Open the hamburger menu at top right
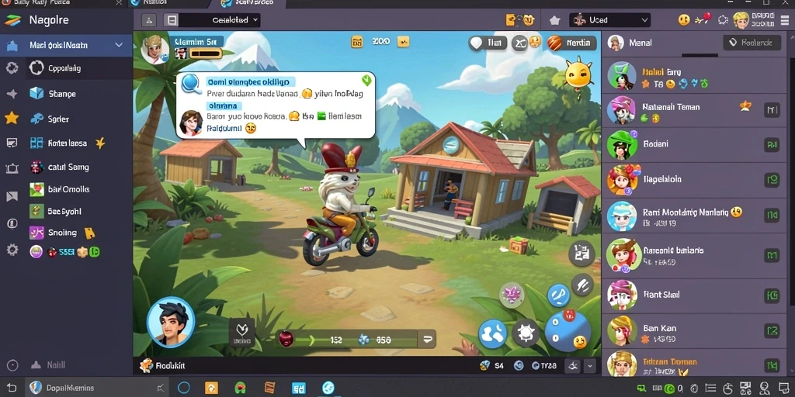795x397 pixels. [783, 21]
